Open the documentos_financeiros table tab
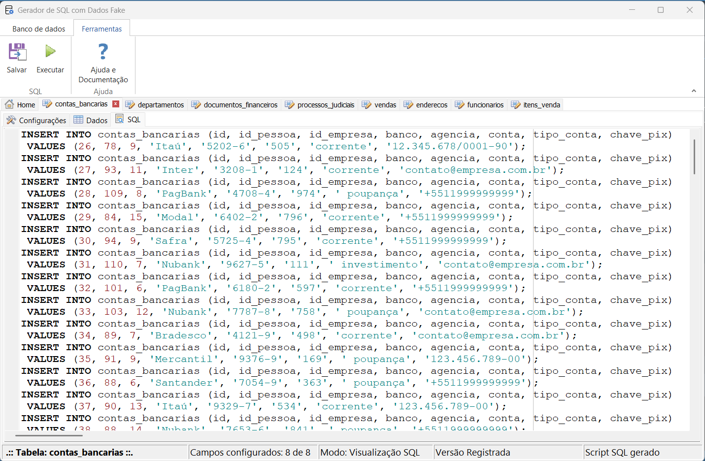Image resolution: width=705 pixels, height=461 pixels. pos(240,105)
